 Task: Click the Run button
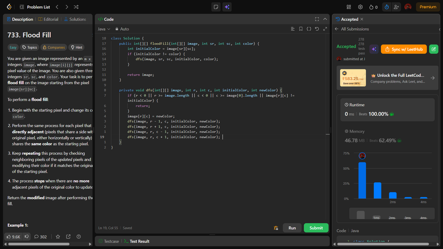(292, 228)
